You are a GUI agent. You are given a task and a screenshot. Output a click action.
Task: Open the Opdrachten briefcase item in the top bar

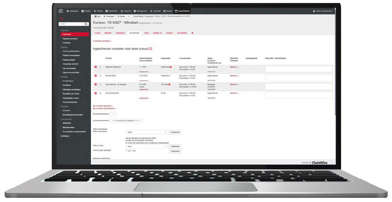pyautogui.click(x=111, y=11)
